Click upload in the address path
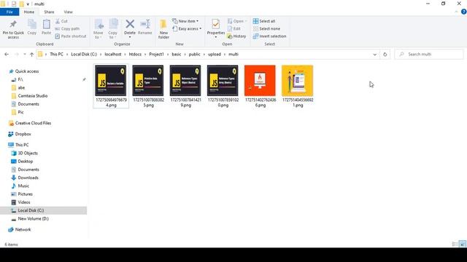Viewport: 467px width, 262px height. 215,55
